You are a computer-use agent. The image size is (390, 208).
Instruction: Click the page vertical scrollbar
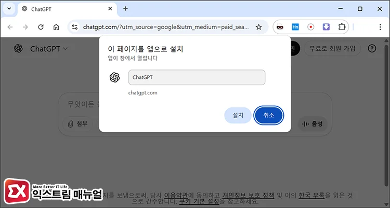pos(386,117)
